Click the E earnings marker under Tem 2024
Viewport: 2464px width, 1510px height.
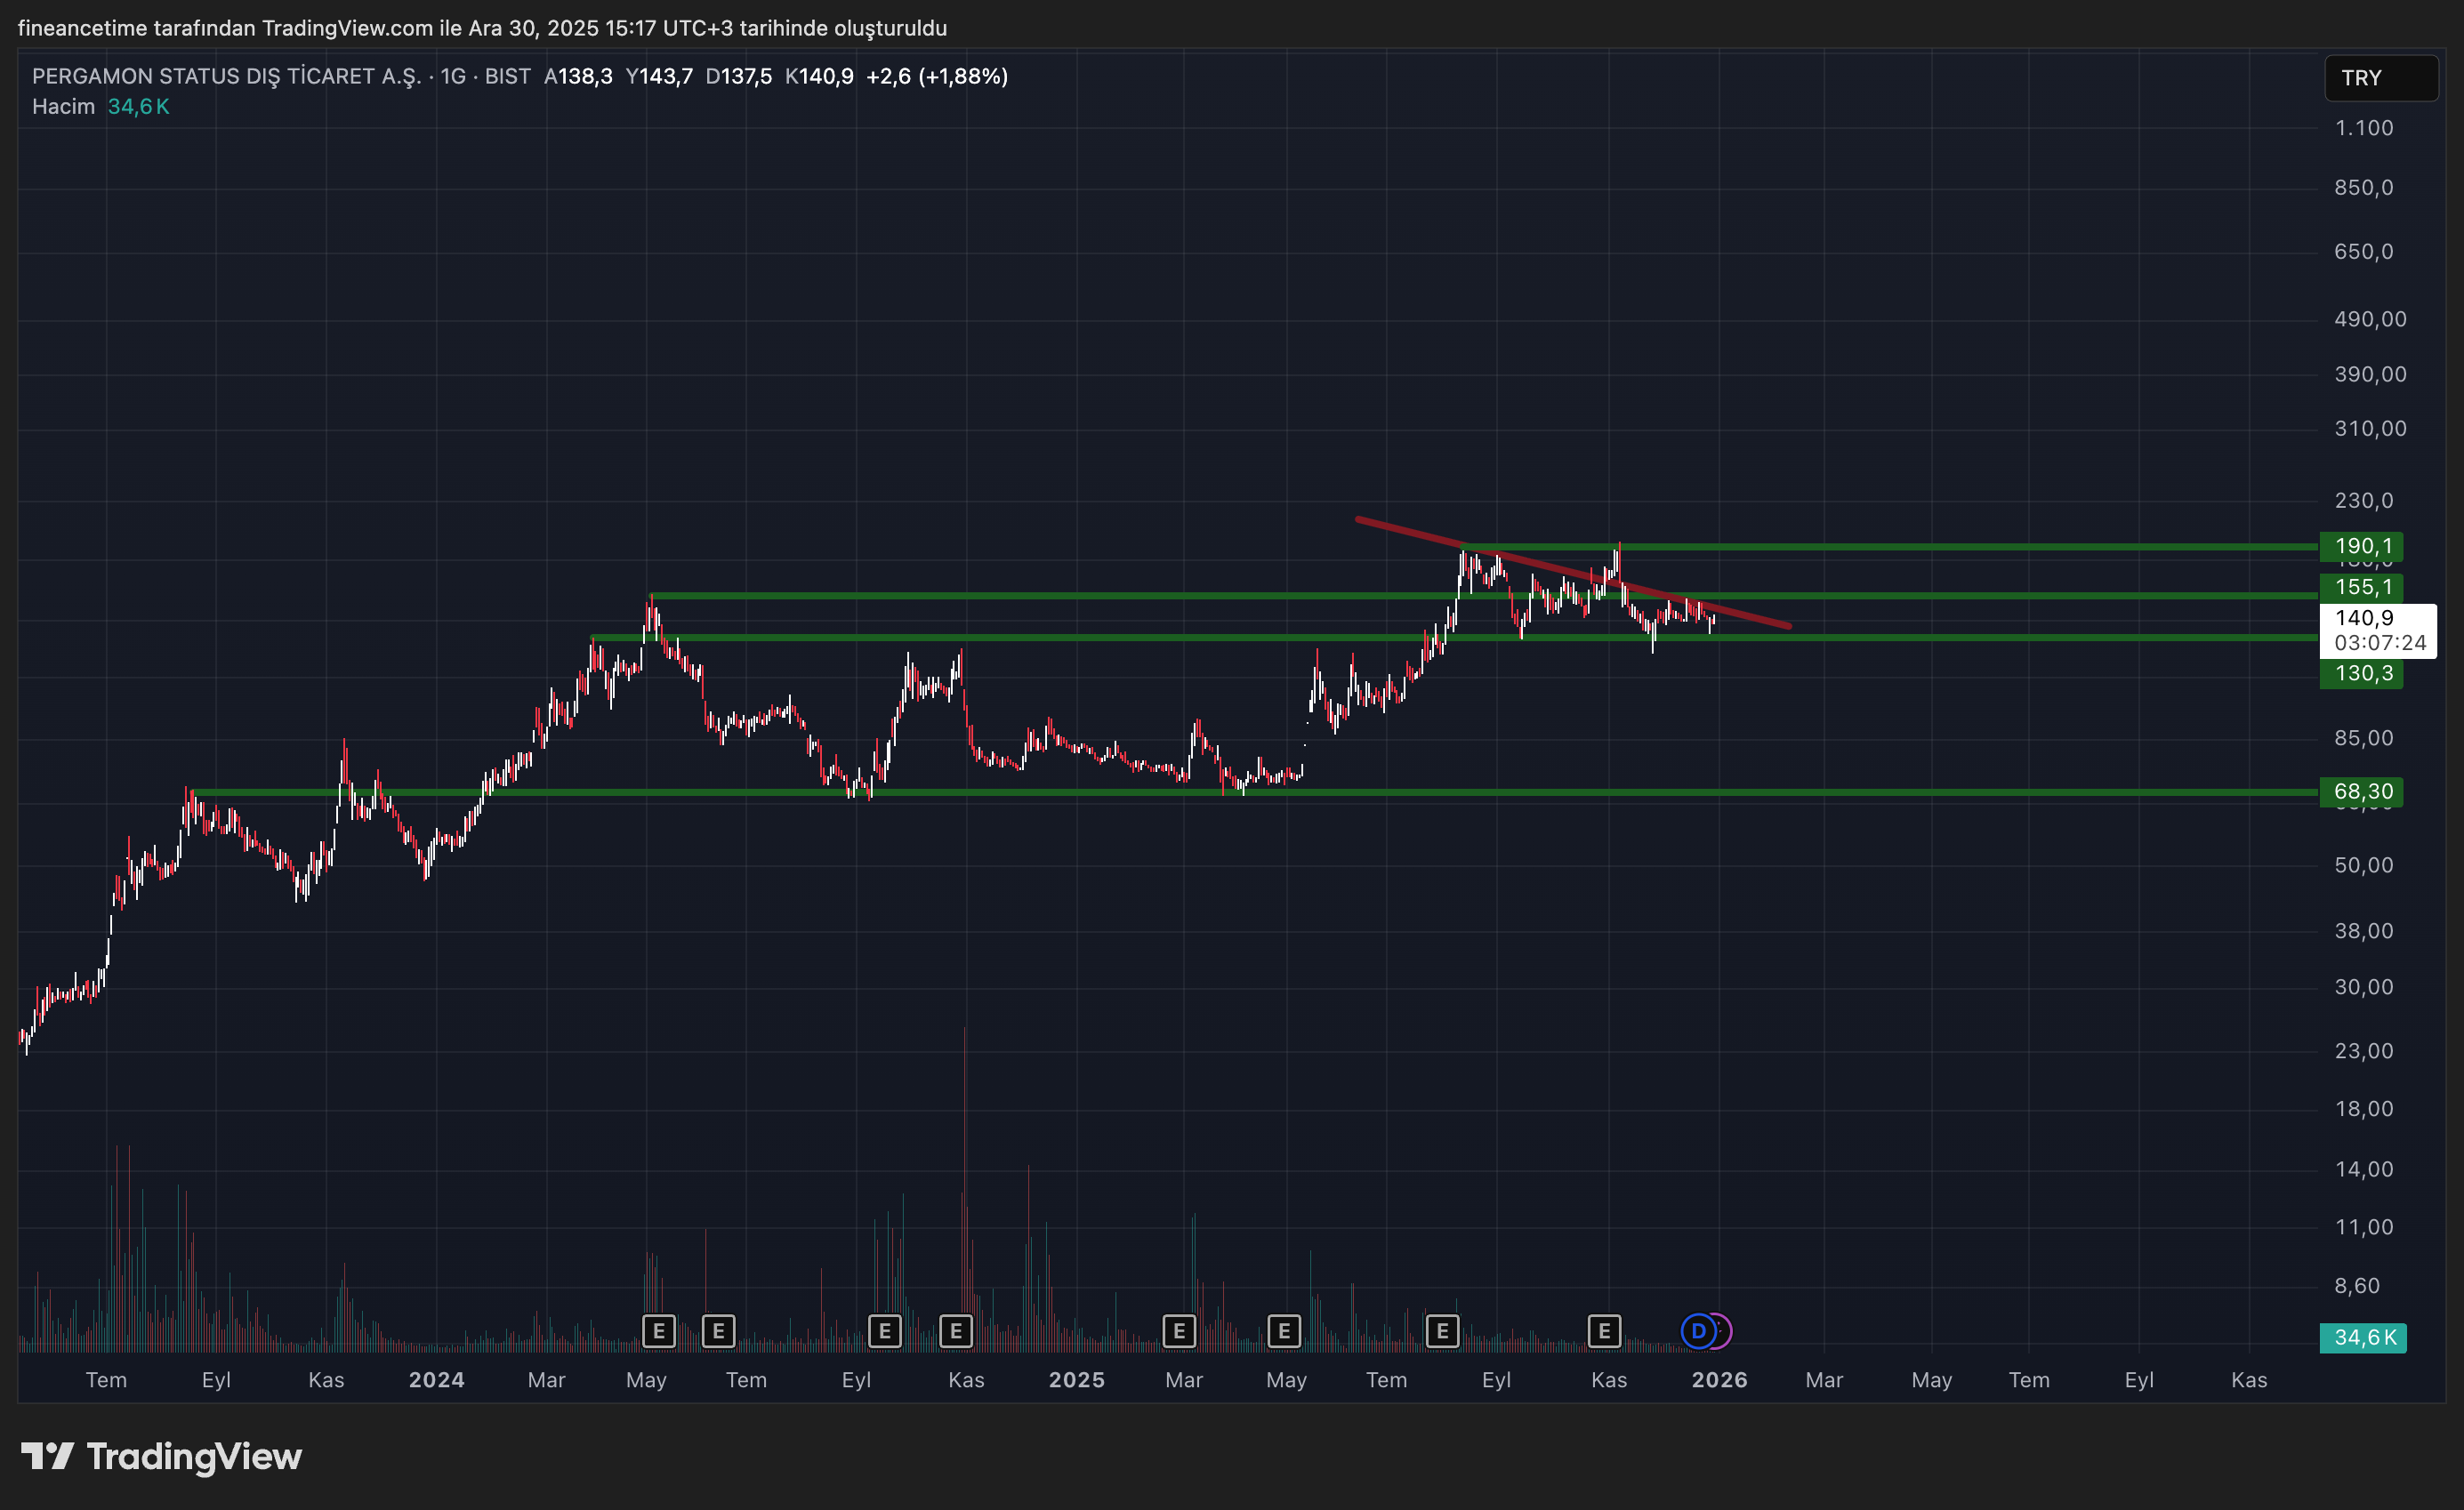tap(718, 1331)
